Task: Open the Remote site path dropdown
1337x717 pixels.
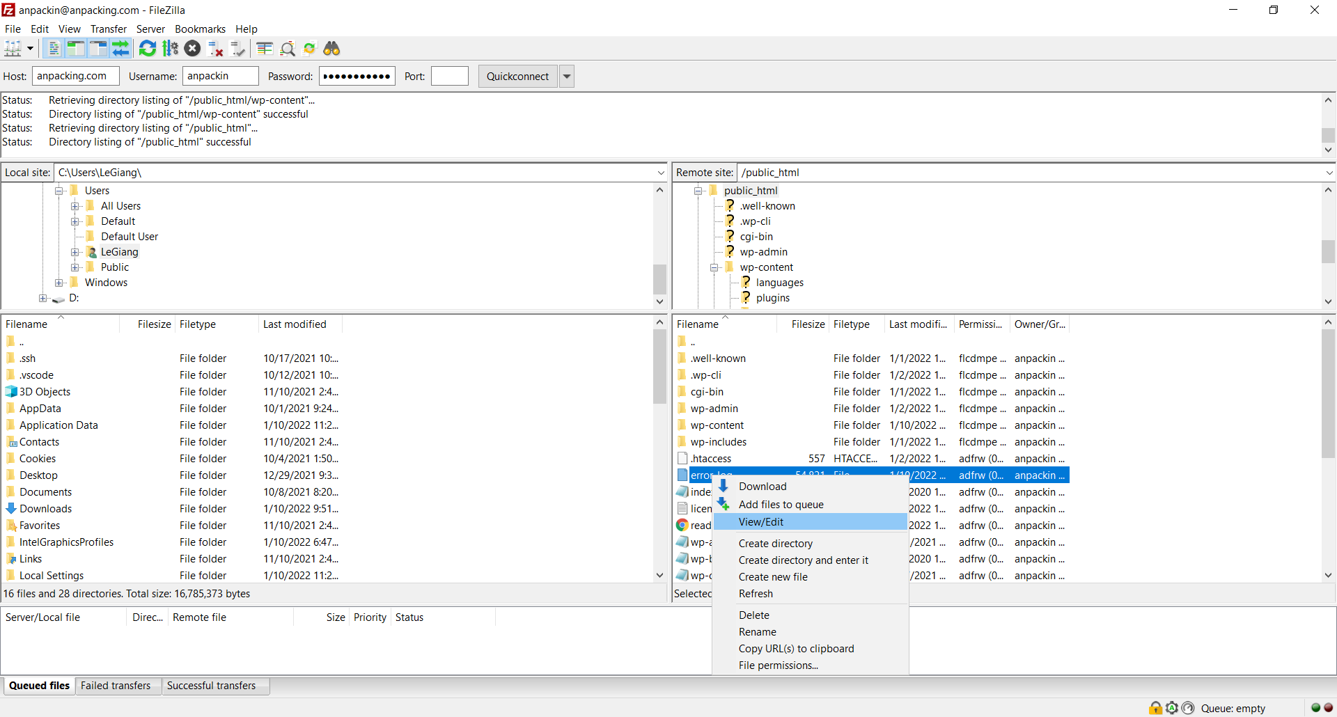Action: (x=1329, y=173)
